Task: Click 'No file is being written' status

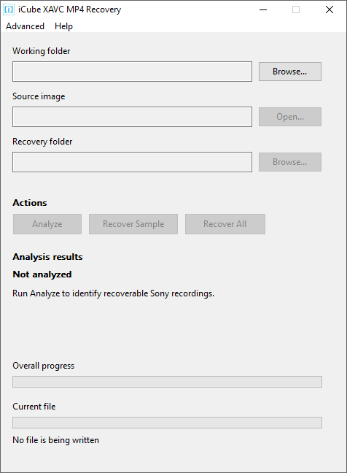Action: (x=55, y=440)
